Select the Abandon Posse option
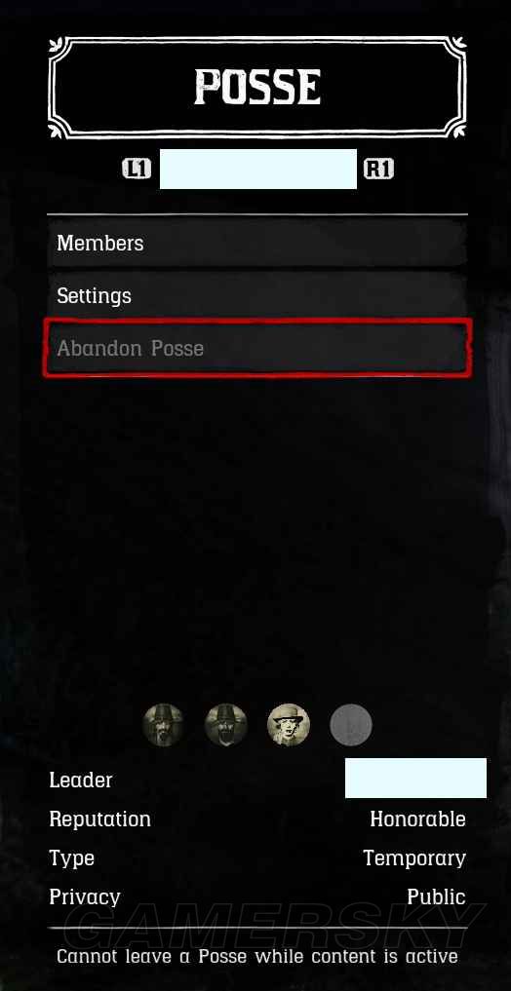Image resolution: width=511 pixels, height=991 pixels. tap(257, 348)
